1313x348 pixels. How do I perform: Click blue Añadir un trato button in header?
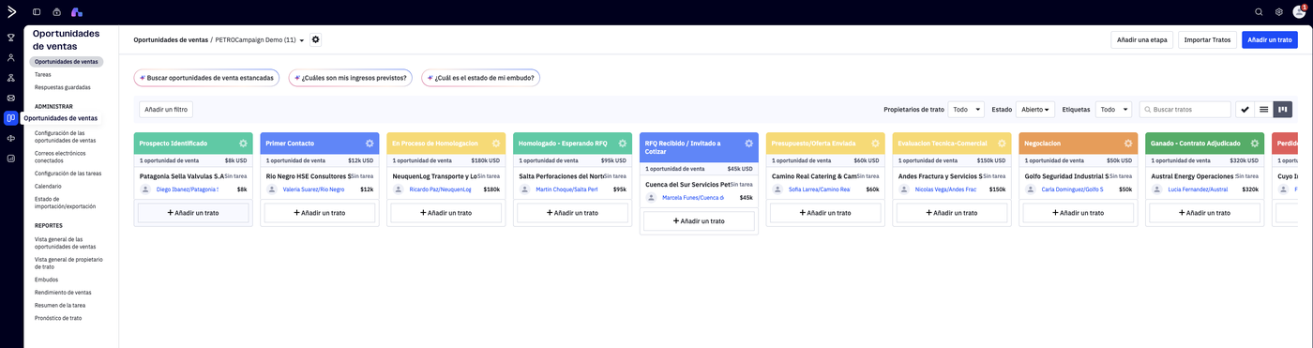[x=1270, y=40]
